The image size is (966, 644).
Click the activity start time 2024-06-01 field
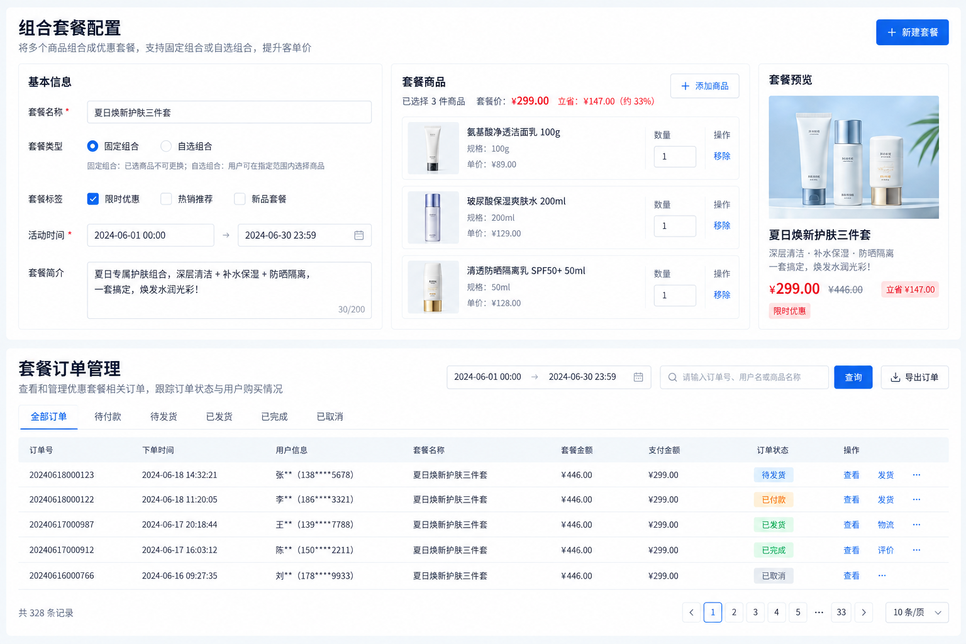click(150, 235)
